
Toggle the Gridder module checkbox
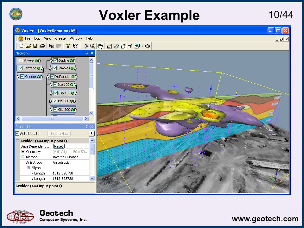(x=22, y=77)
